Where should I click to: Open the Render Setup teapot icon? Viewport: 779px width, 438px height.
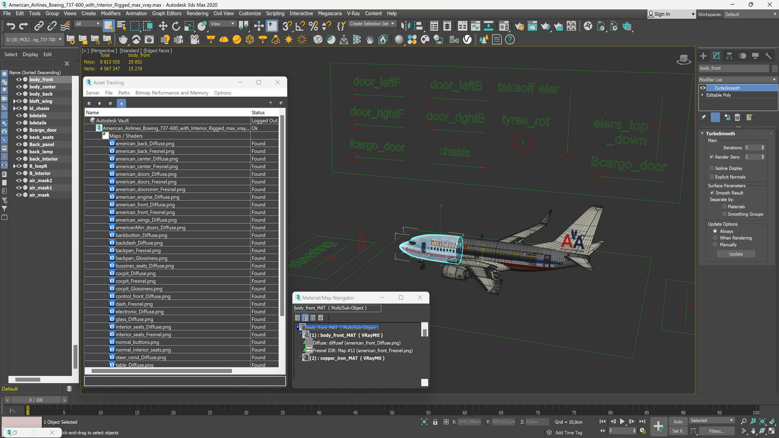tap(519, 26)
